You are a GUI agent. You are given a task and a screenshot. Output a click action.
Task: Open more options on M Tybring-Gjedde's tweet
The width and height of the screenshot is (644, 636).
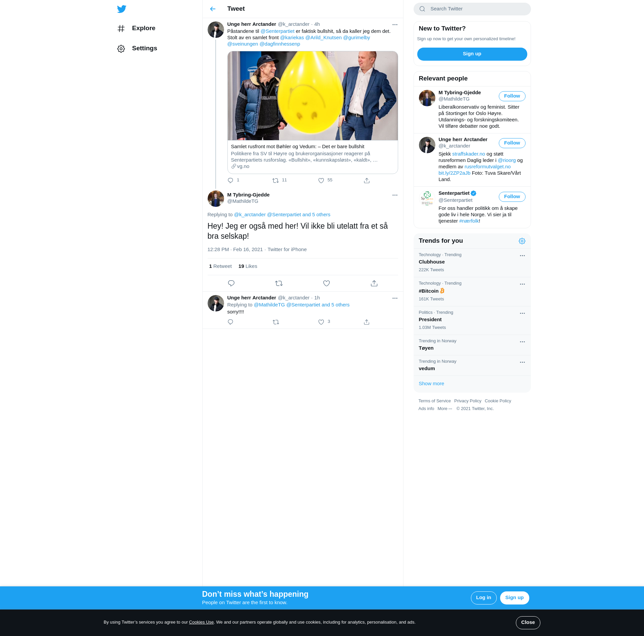click(395, 195)
